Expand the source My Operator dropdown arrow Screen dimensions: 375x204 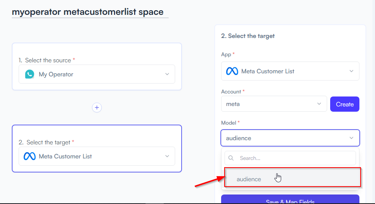(167, 74)
